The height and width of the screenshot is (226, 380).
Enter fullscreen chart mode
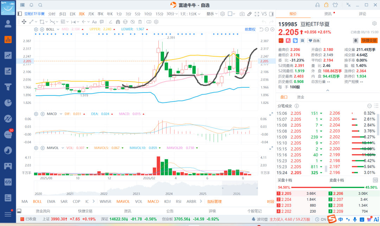[x=257, y=14]
